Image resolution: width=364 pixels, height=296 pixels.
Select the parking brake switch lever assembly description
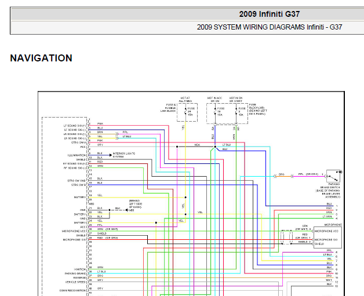[328, 191]
